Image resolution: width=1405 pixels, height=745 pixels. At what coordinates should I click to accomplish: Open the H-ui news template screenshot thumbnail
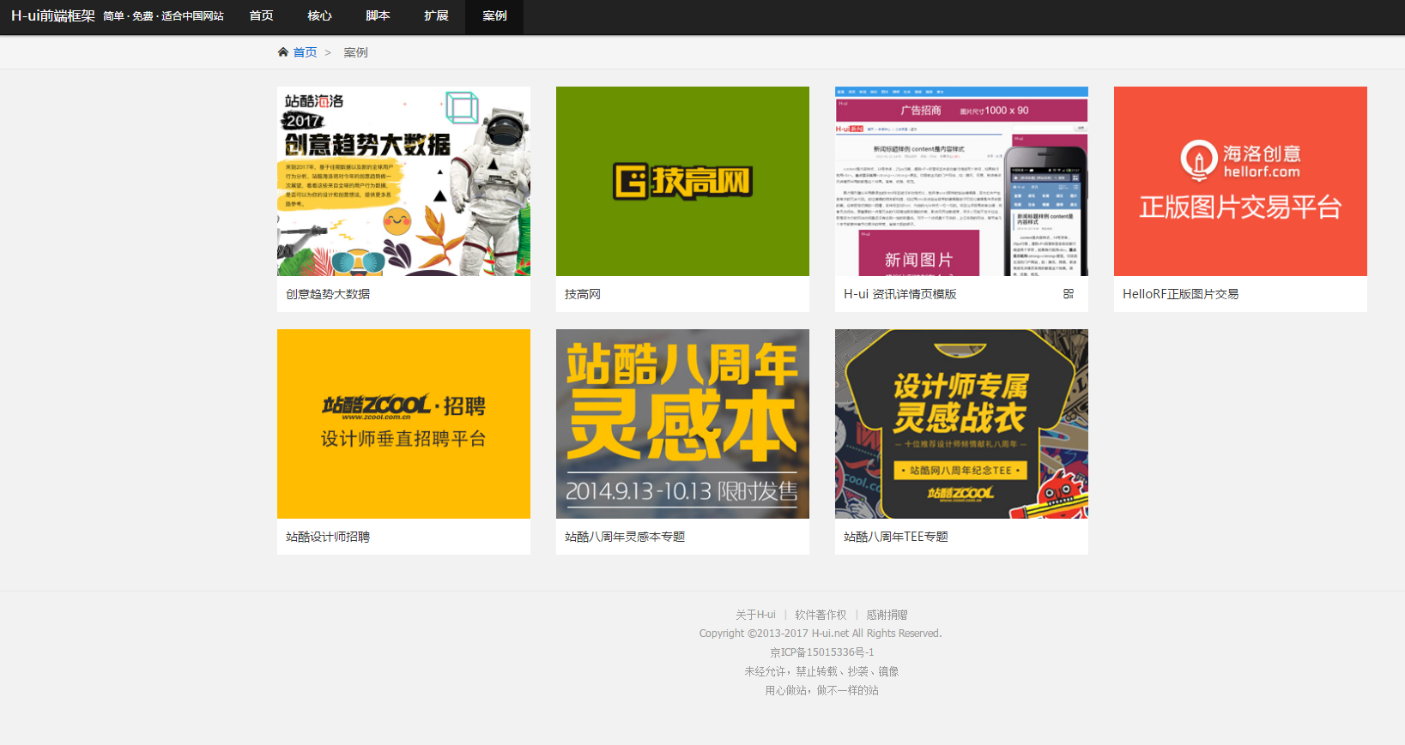coord(961,181)
